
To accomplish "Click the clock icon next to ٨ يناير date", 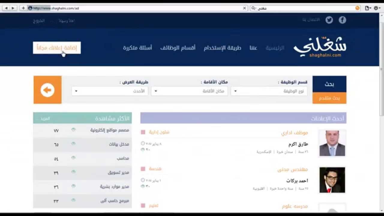I will (x=143, y=143).
